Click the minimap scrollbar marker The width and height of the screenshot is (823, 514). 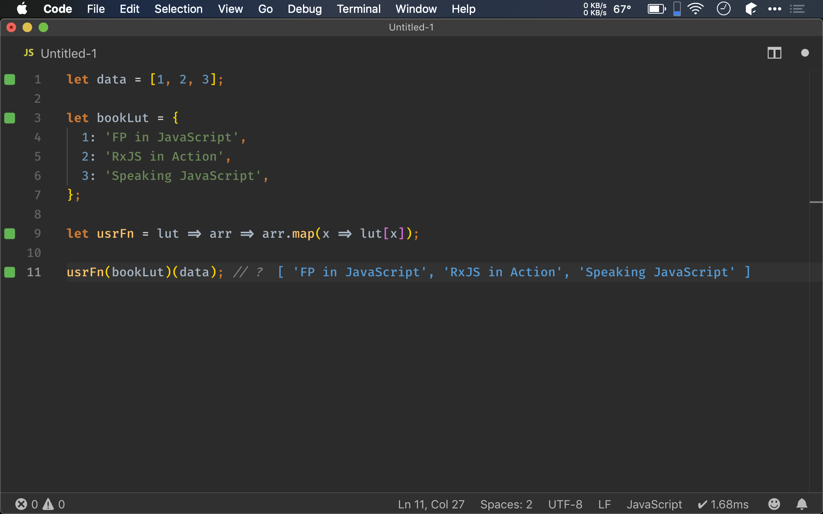click(816, 202)
